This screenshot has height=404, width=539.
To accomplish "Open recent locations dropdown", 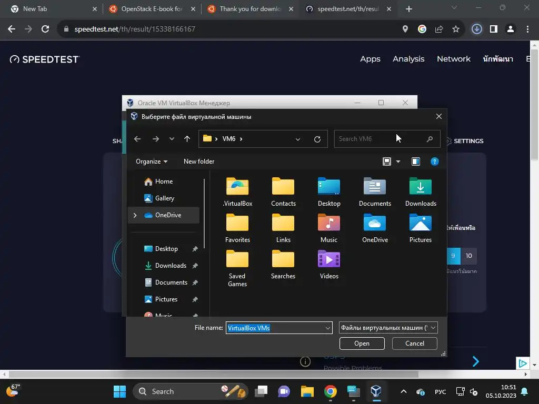I will pyautogui.click(x=172, y=139).
